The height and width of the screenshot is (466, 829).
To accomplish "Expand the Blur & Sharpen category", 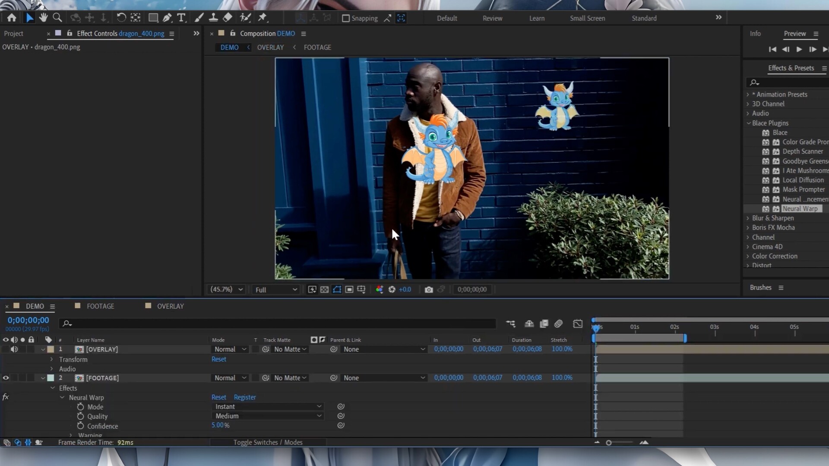I will [x=748, y=218].
